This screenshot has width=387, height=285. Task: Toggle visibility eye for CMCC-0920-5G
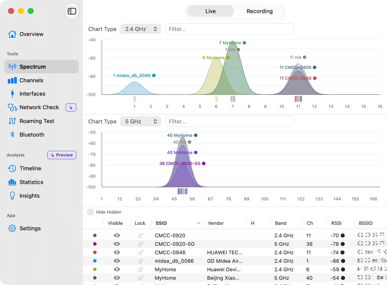(x=117, y=244)
